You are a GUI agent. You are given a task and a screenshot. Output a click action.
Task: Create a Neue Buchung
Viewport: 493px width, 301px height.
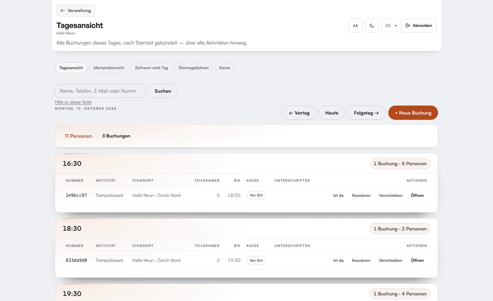coord(413,113)
